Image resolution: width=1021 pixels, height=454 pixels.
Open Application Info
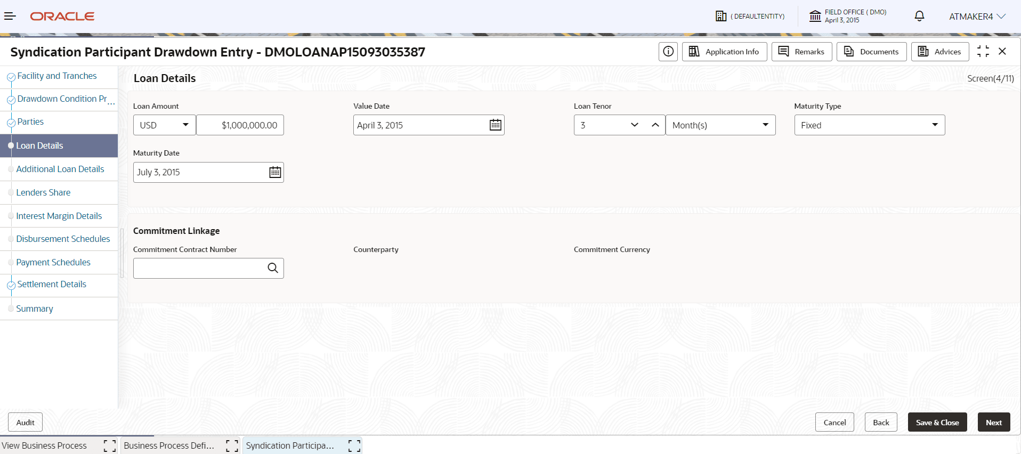point(724,52)
